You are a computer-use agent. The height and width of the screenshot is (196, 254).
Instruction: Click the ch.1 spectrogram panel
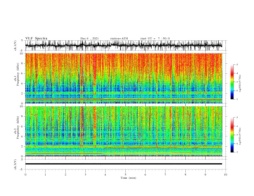click(x=123, y=78)
